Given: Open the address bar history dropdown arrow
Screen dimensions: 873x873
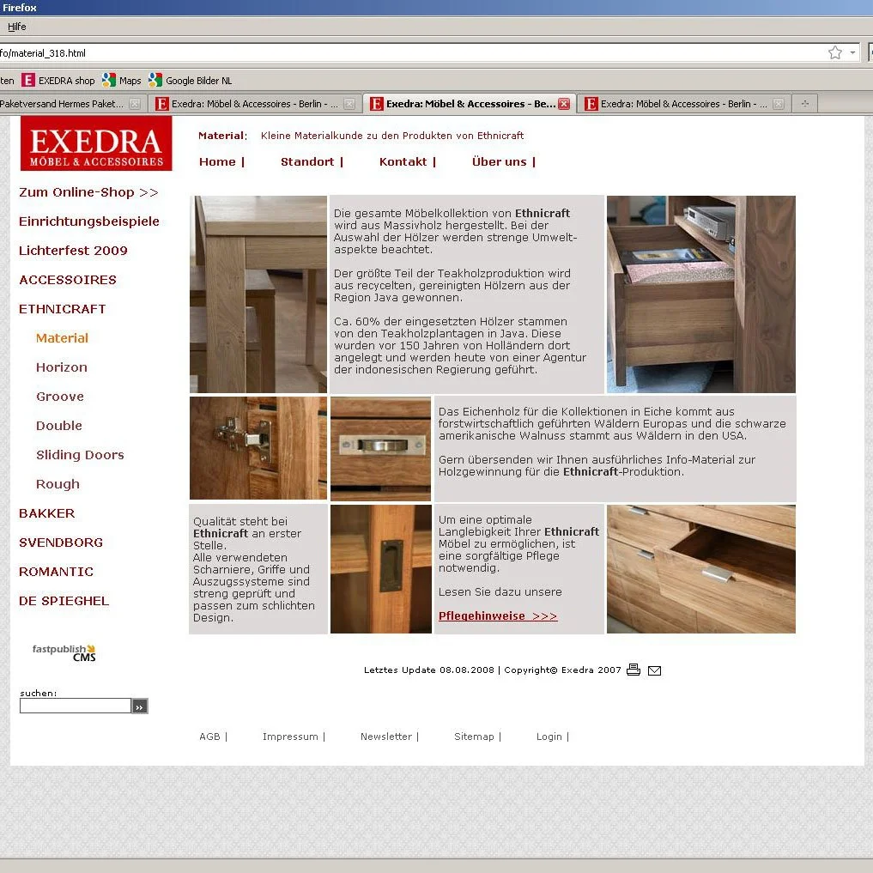Looking at the screenshot, I should (x=852, y=53).
